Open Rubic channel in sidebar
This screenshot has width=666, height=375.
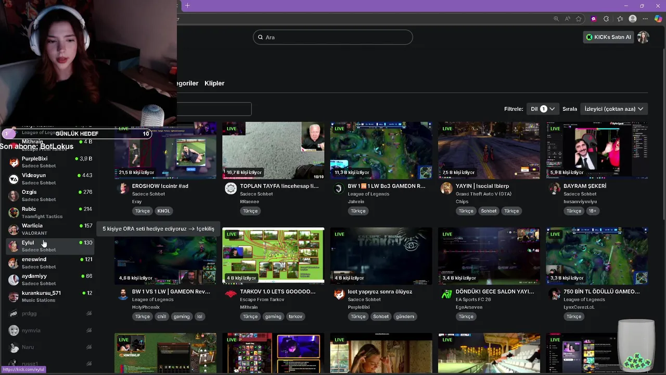tap(50, 213)
